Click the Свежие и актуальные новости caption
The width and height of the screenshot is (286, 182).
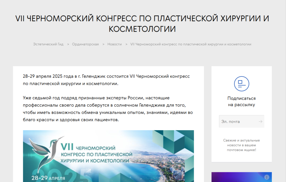click(x=242, y=145)
